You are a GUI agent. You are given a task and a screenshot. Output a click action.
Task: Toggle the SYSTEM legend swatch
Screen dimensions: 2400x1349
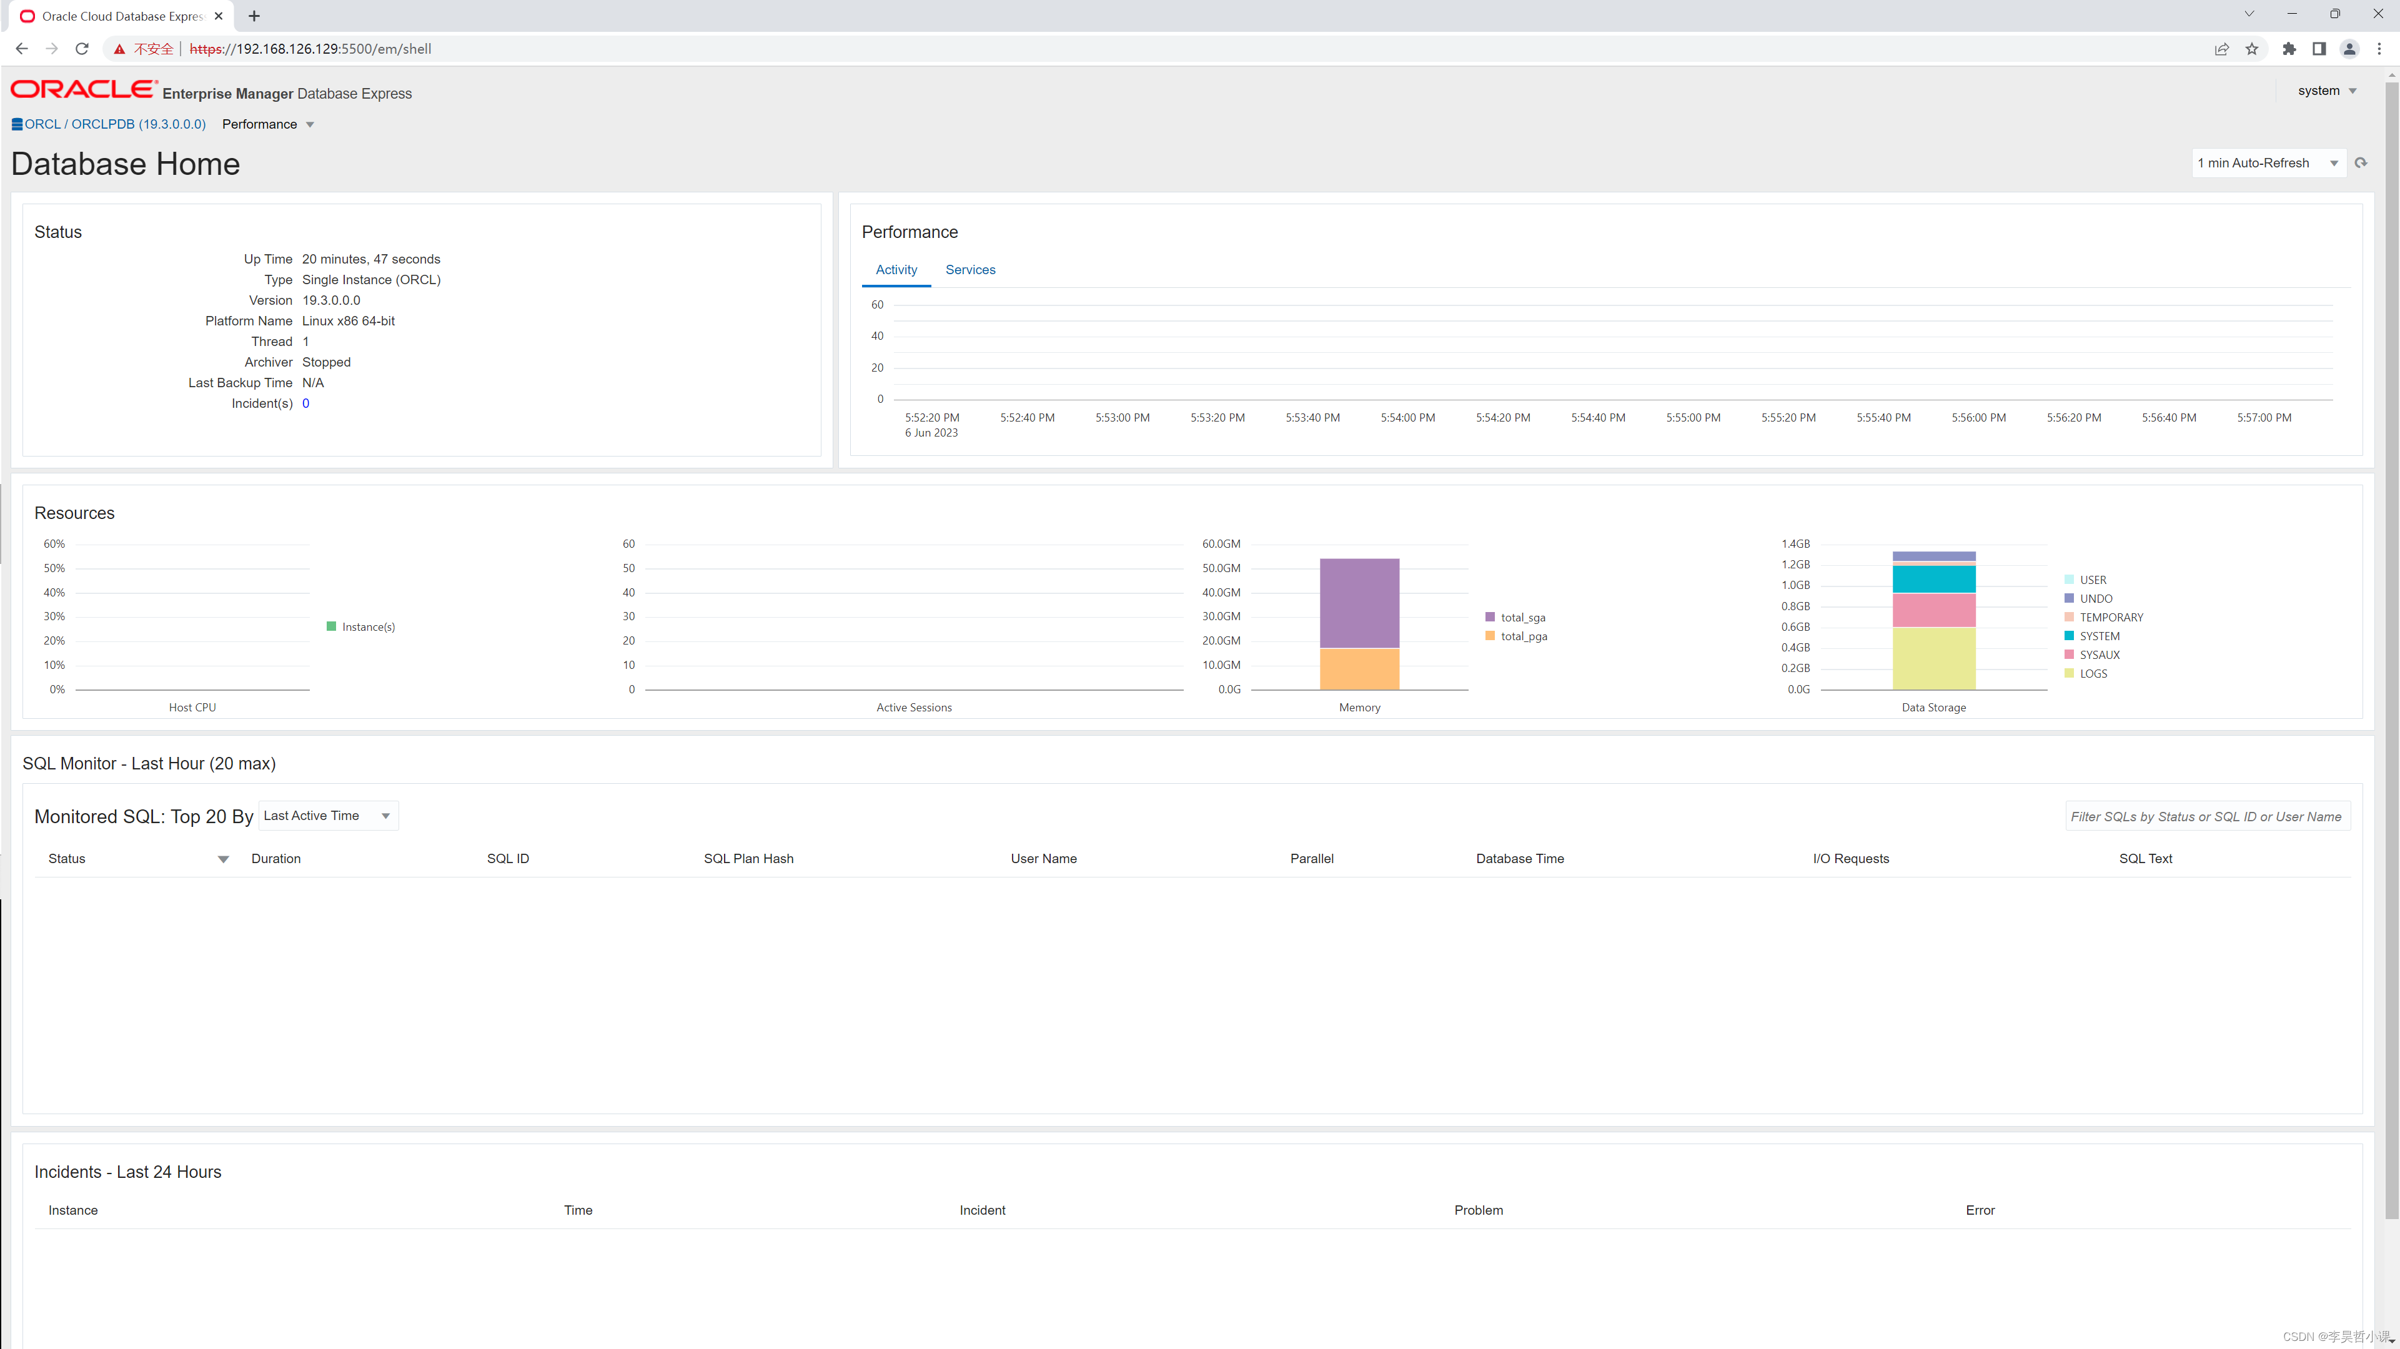click(2070, 635)
